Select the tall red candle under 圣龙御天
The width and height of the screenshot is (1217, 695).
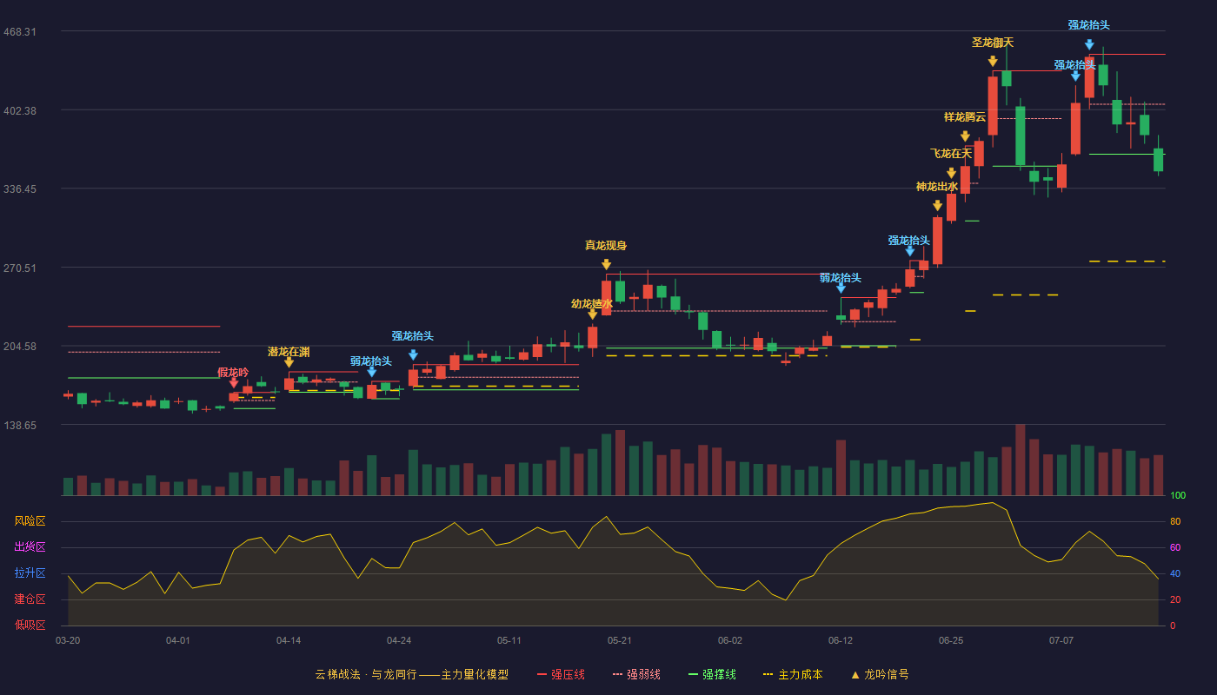(993, 106)
